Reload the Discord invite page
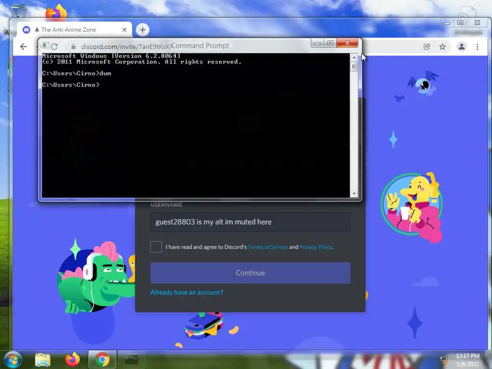 54,47
